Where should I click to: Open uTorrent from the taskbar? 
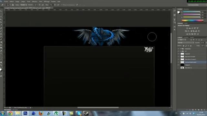[x=56, y=113]
